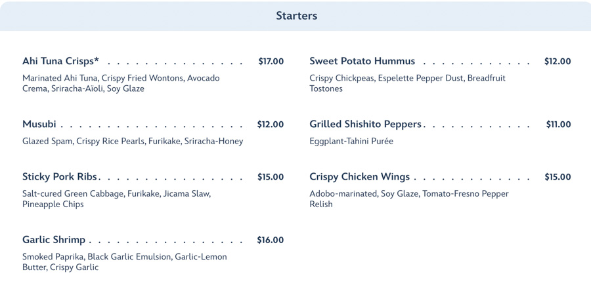
Task: Click the Starters section header
Action: pos(296,16)
